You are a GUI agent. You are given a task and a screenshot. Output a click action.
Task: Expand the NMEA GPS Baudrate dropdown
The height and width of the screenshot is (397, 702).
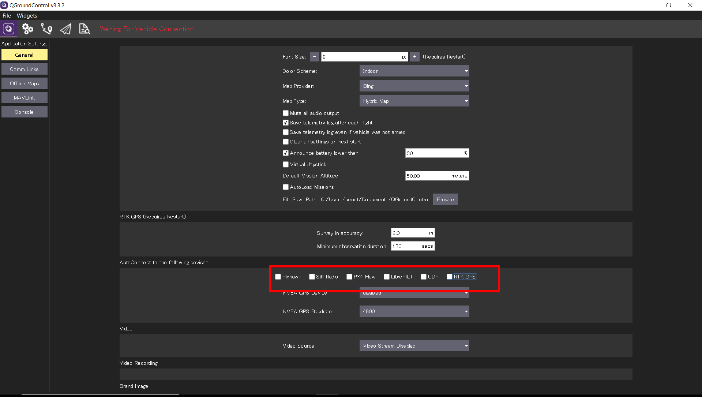414,311
